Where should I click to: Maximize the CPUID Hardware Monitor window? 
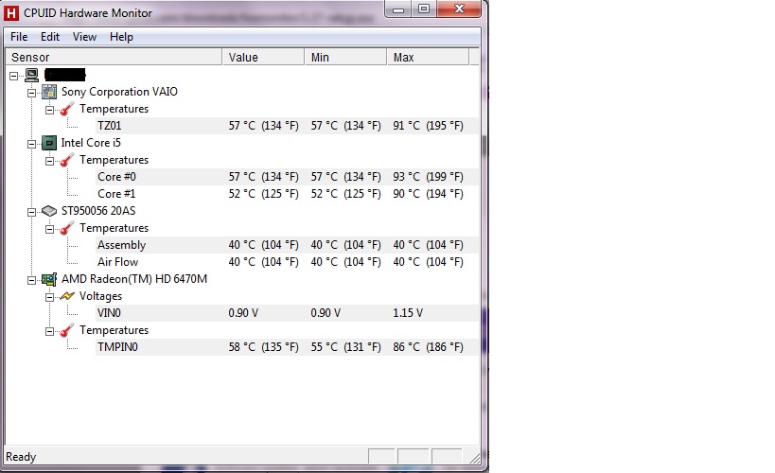coord(424,9)
